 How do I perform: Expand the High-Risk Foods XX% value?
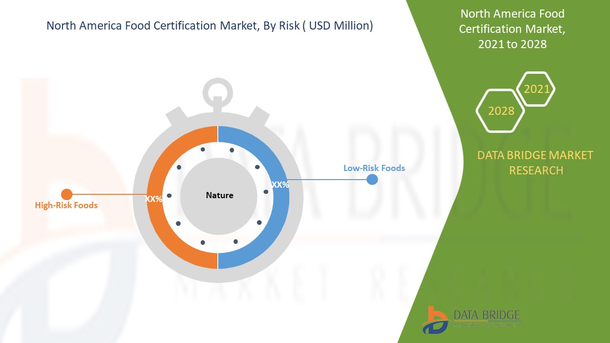click(x=154, y=199)
